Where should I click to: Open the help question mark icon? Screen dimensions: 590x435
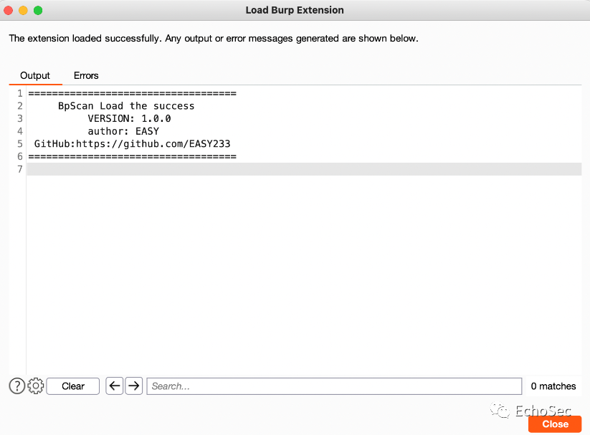pyautogui.click(x=17, y=386)
